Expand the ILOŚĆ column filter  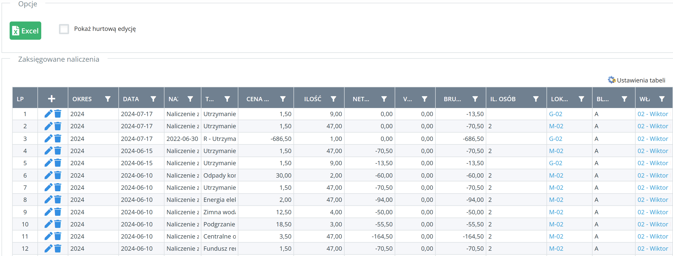pos(333,99)
